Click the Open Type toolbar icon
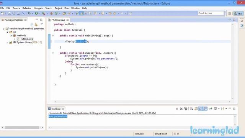245x138 pixels. [64, 13]
